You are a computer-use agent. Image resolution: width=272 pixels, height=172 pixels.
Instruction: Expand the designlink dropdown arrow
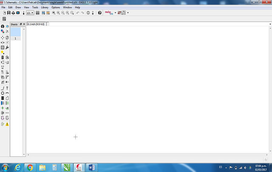[x=115, y=13]
